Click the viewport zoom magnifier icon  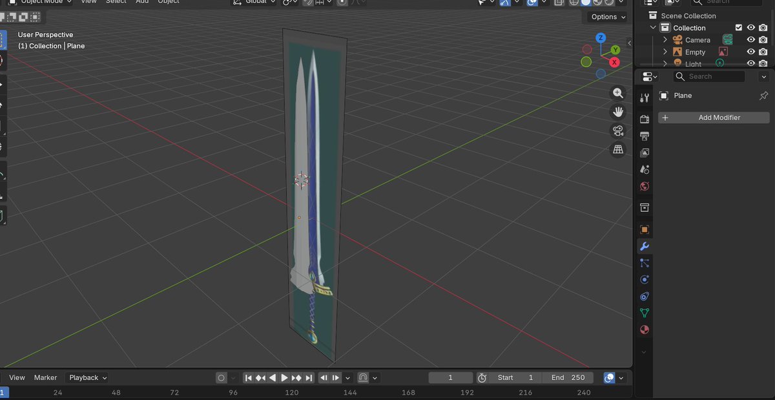618,94
